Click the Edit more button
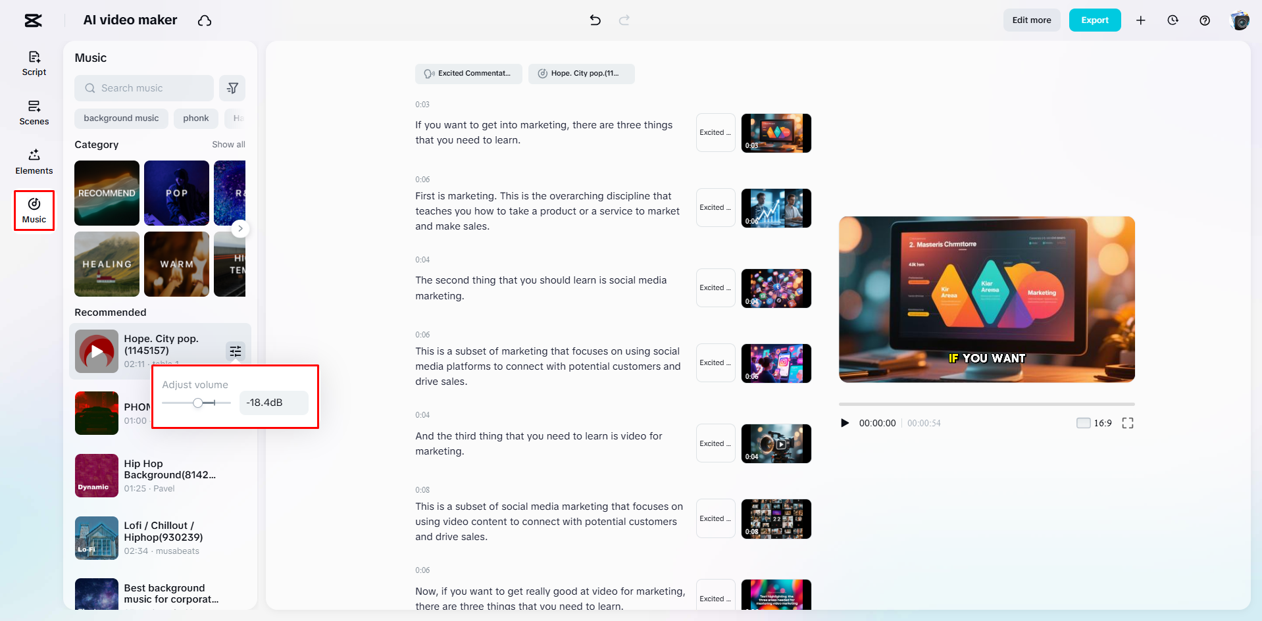Screen dimensions: 1262x621 click(1032, 20)
